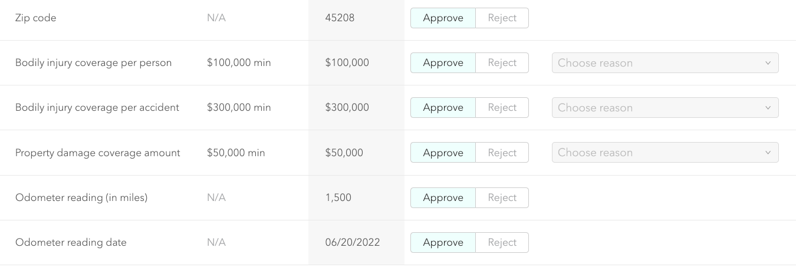Viewport: 796px width, 277px height.
Task: Reject Bodily injury coverage per person
Action: click(x=502, y=62)
